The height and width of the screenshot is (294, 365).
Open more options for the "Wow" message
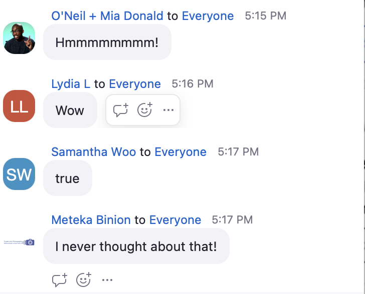click(168, 110)
